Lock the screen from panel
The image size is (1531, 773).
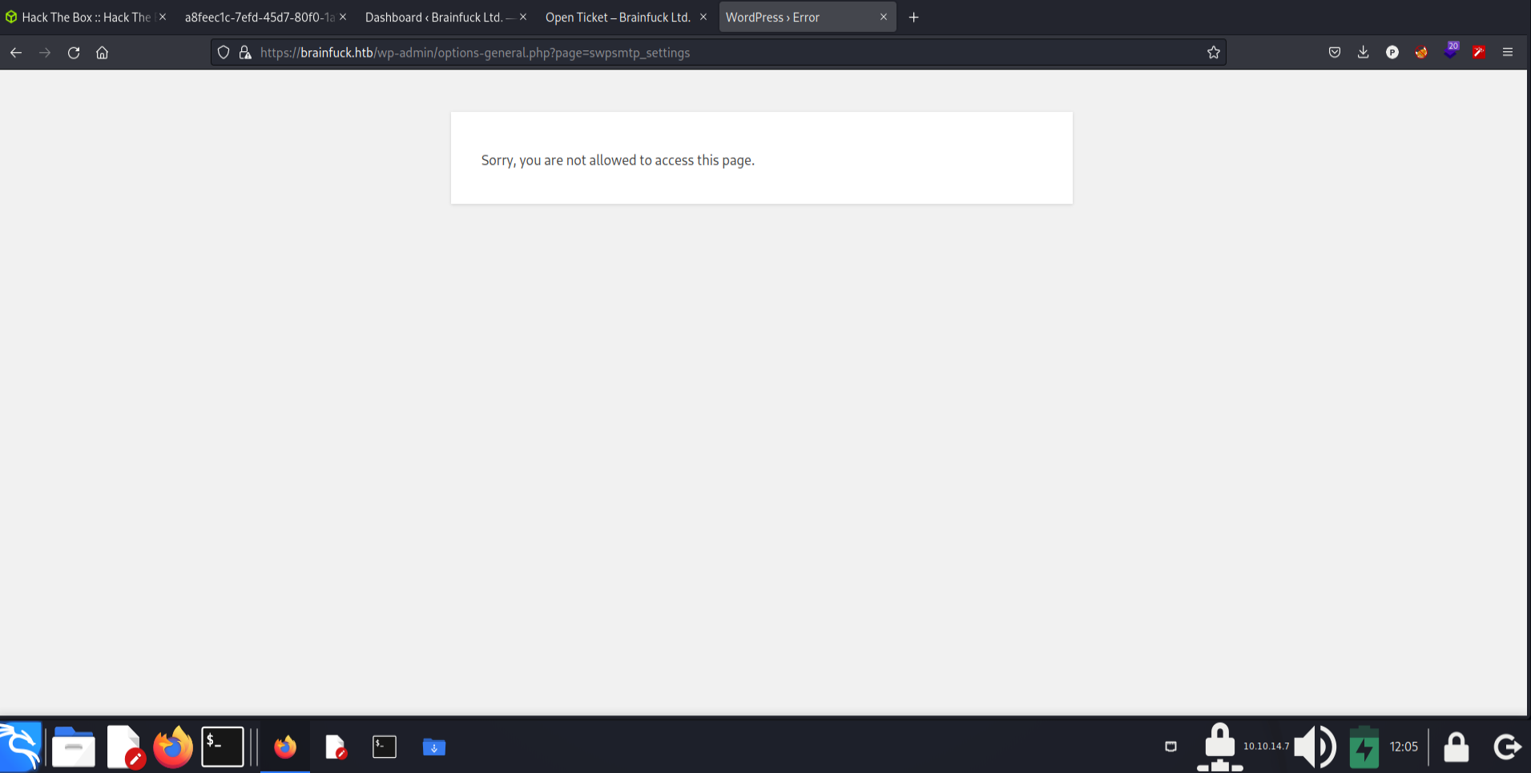click(1456, 747)
